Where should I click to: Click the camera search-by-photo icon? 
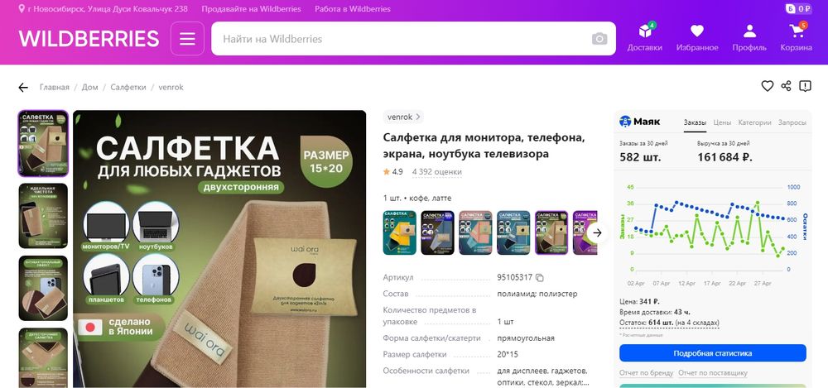coord(599,39)
